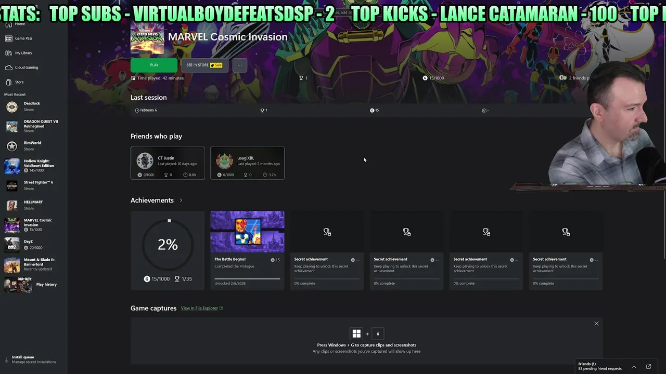
Task: Click the Completed the Prologue description
Action: coord(234,266)
